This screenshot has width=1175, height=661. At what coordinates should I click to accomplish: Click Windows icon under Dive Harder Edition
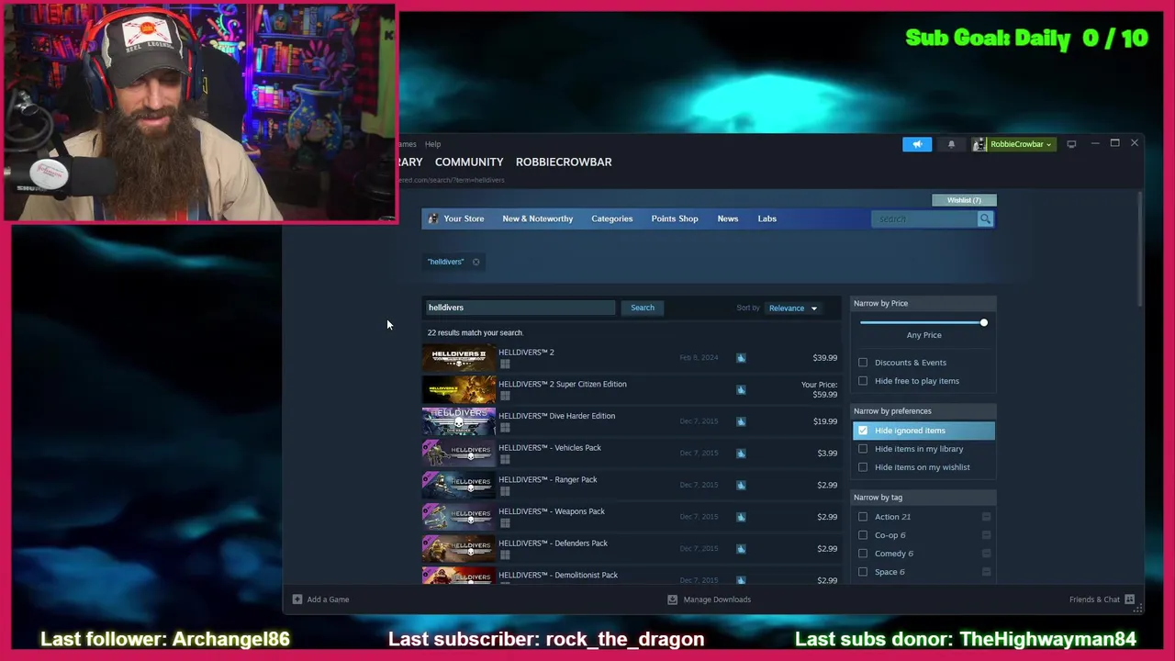coord(505,428)
